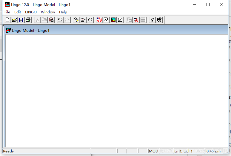Image resolution: width=231 pixels, height=156 pixels.
Task: Click the Open file folder icon
Action: (x=14, y=20)
